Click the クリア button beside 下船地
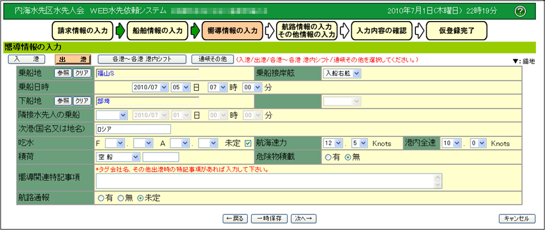This screenshot has width=545, height=230. pyautogui.click(x=82, y=101)
